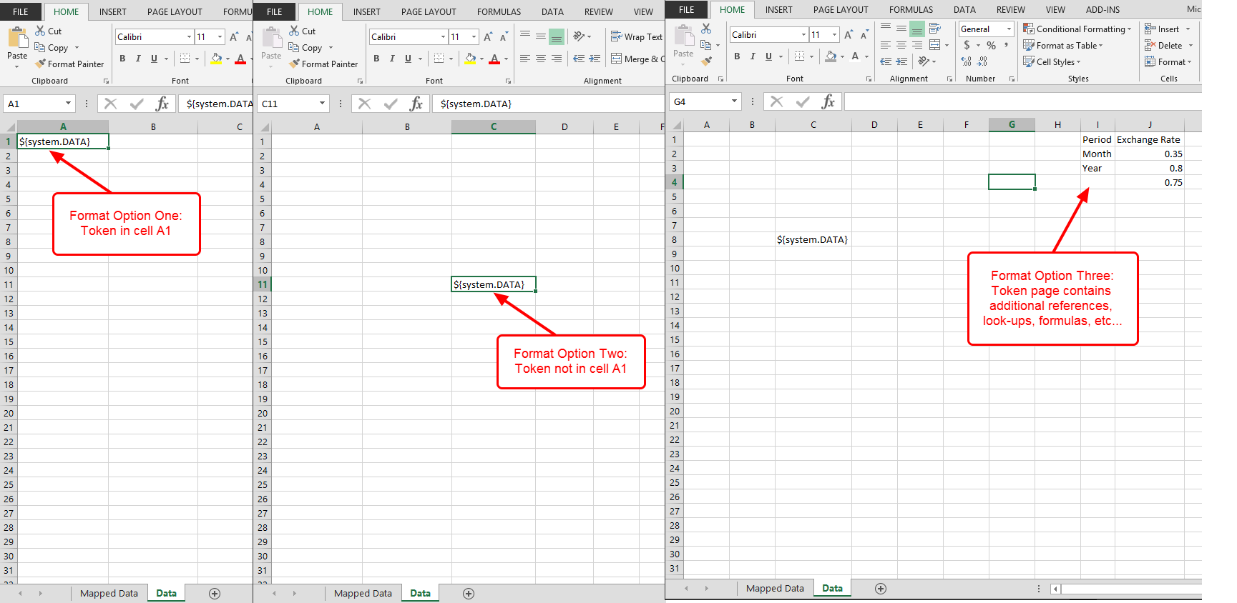This screenshot has height=603, width=1237.
Task: Open Insert Function (fx) in the left window
Action: (x=162, y=104)
